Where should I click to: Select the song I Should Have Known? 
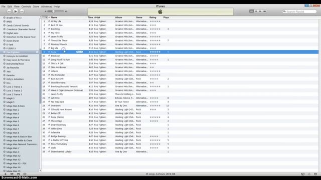[x=61, y=109]
